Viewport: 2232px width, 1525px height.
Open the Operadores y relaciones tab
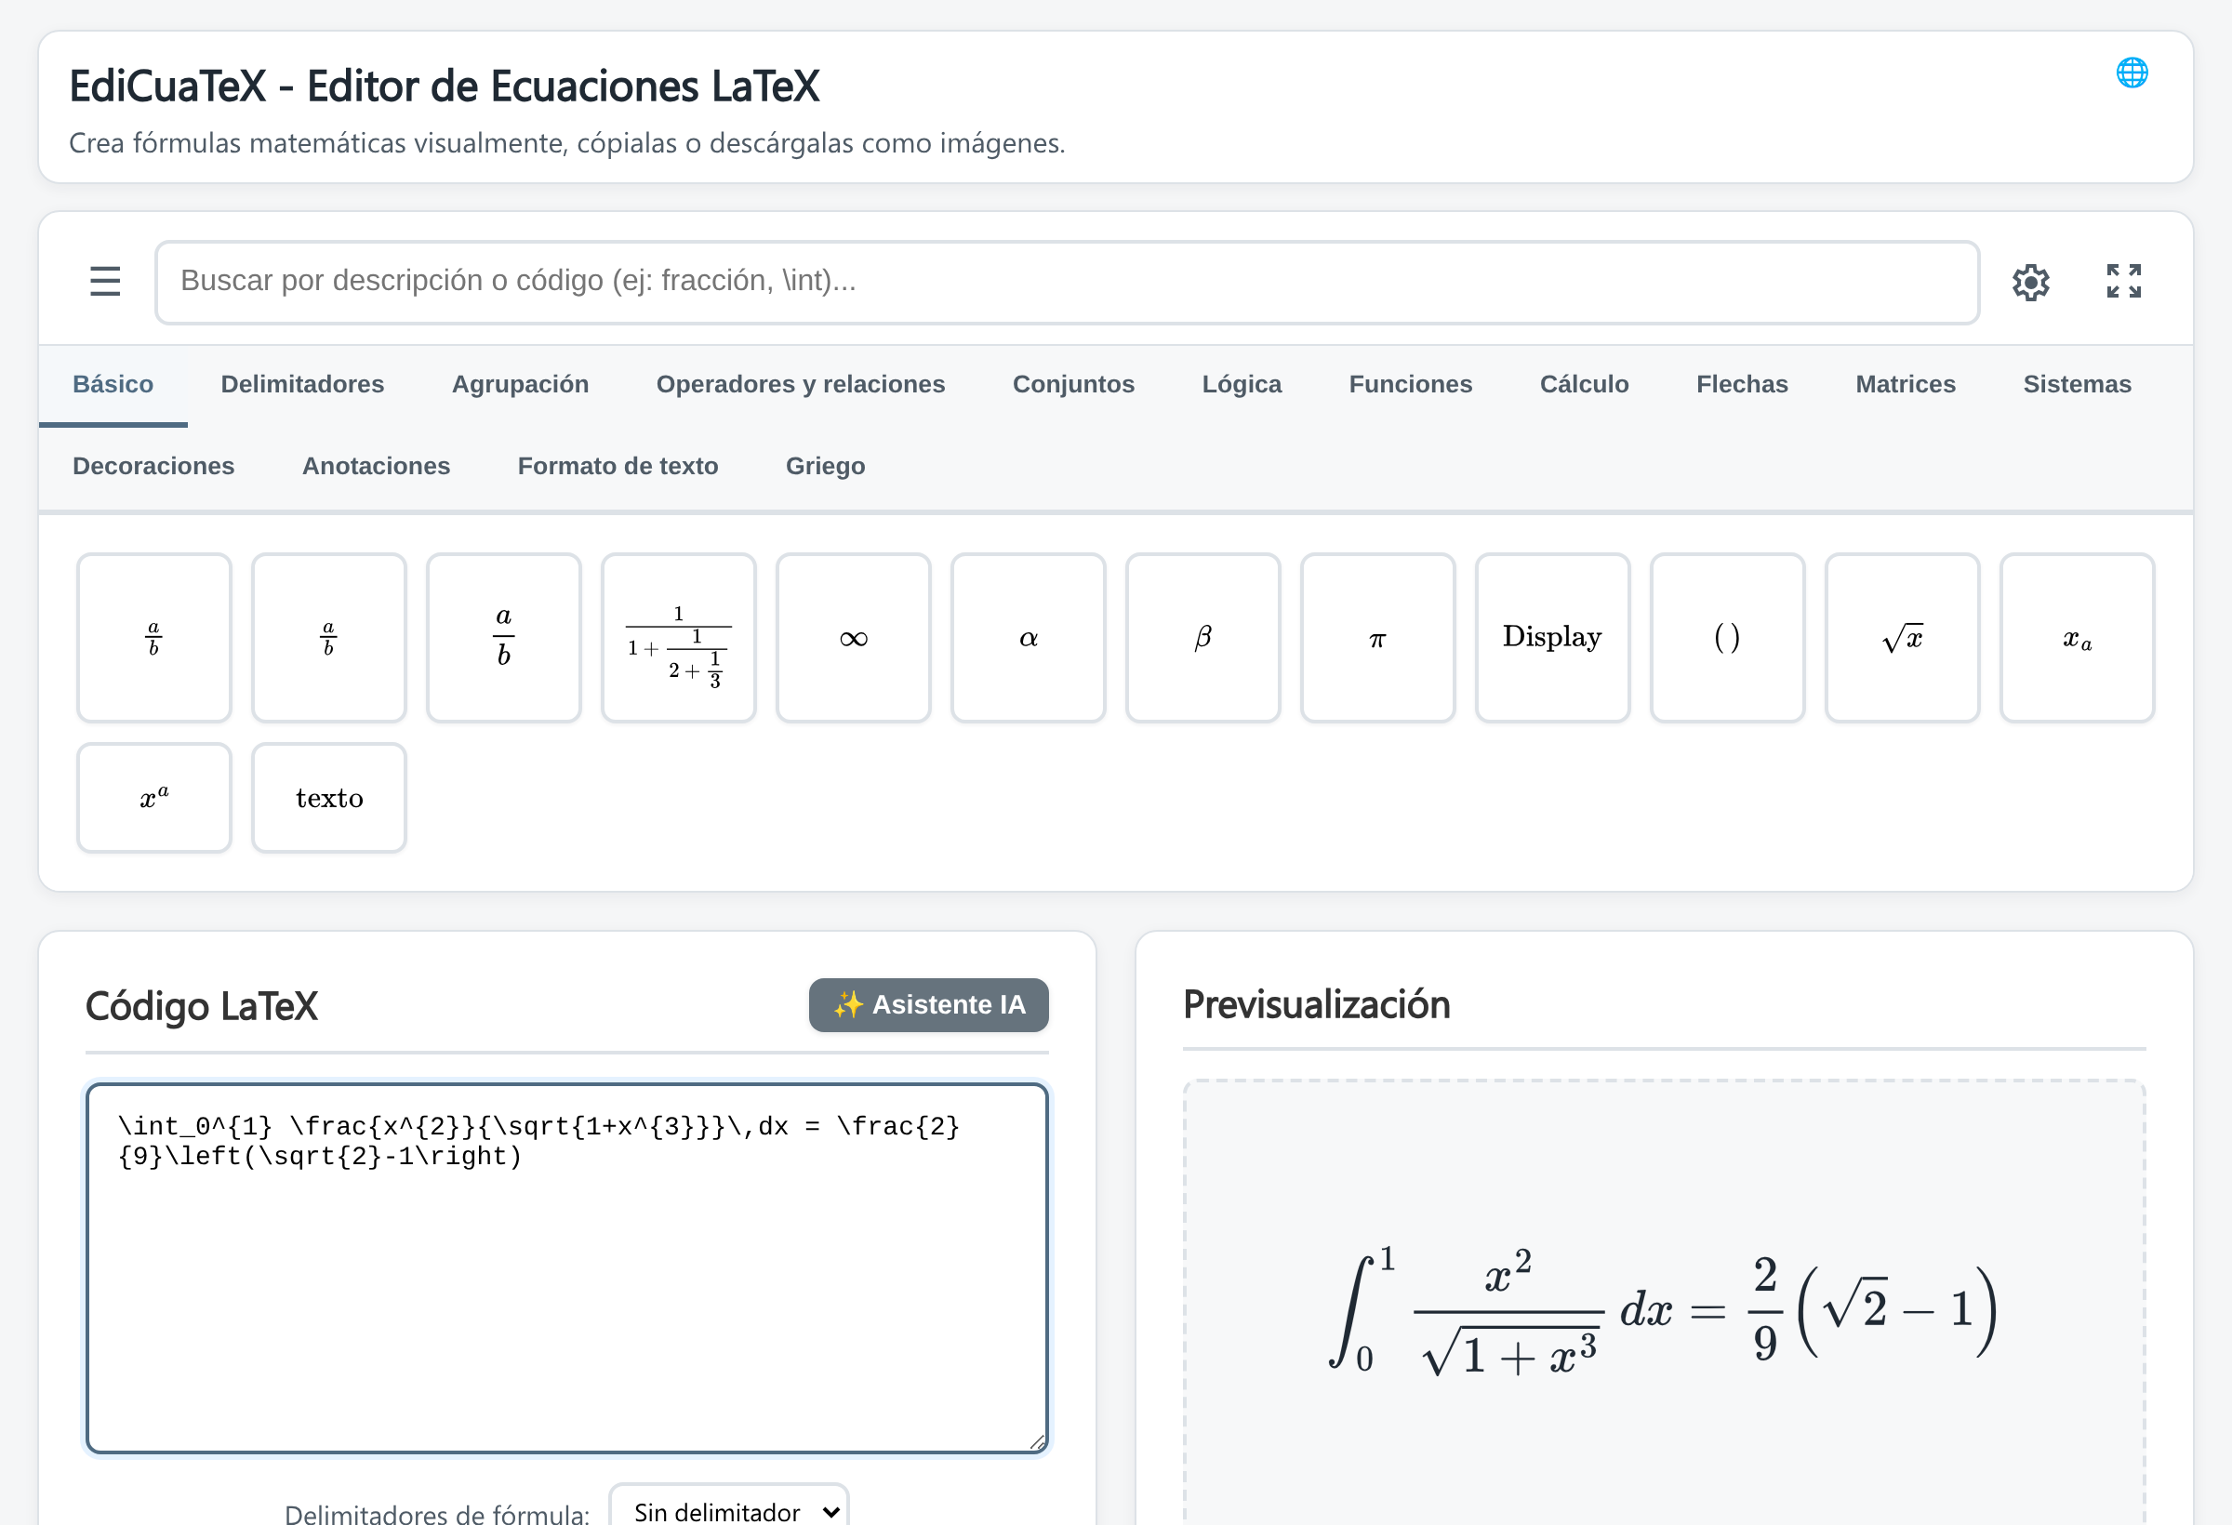point(801,384)
